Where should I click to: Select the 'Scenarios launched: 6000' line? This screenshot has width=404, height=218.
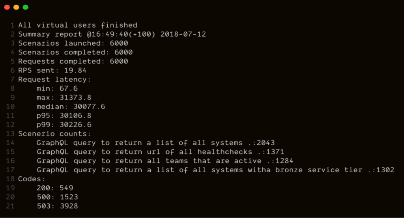tap(73, 43)
